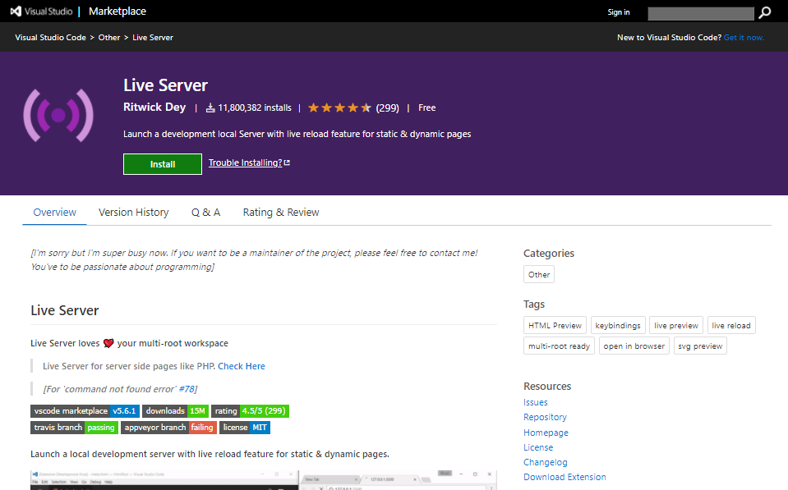Click the Live Server extension logo

pyautogui.click(x=58, y=115)
